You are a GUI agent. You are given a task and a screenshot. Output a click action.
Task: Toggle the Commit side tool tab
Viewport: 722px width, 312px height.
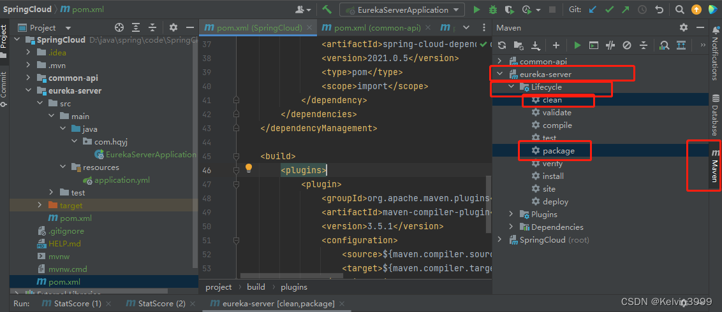click(x=4, y=89)
